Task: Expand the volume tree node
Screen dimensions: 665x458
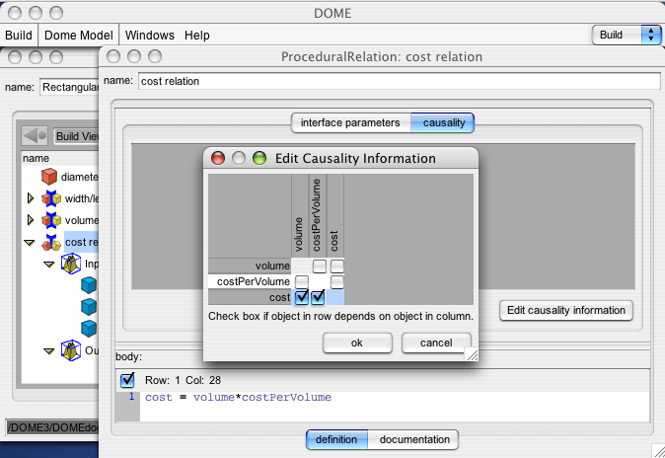Action: [31, 219]
